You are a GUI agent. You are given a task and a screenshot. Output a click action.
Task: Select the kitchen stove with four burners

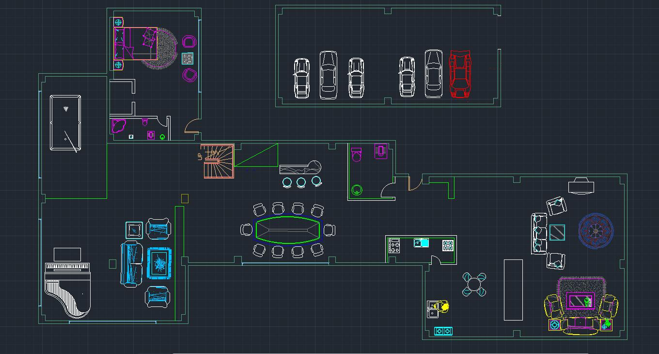point(394,246)
